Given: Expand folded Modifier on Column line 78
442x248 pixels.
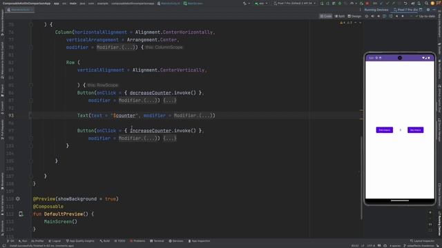Looking at the screenshot, I should [115, 48].
